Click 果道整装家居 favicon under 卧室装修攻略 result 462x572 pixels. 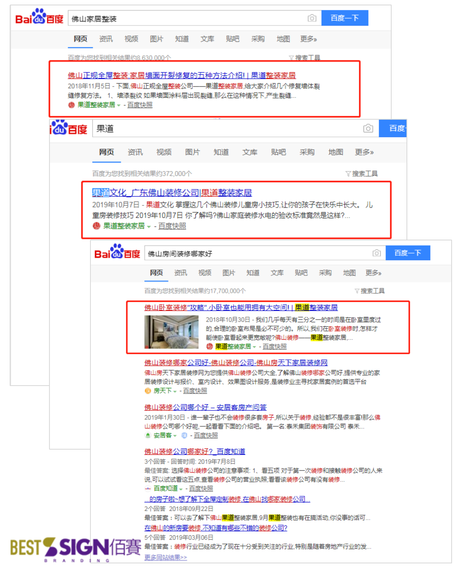[209, 347]
